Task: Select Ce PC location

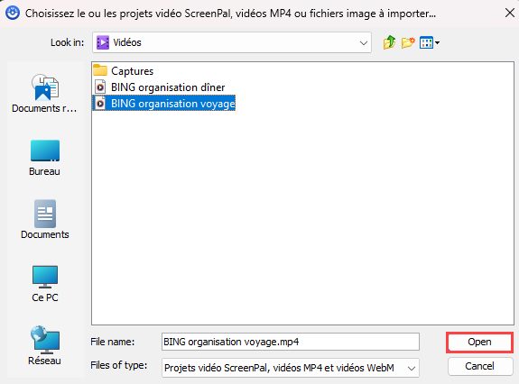Action: [x=45, y=284]
